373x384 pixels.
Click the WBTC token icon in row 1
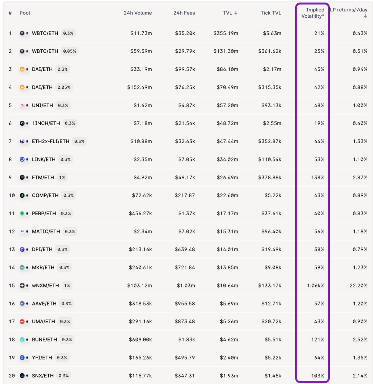pos(22,33)
